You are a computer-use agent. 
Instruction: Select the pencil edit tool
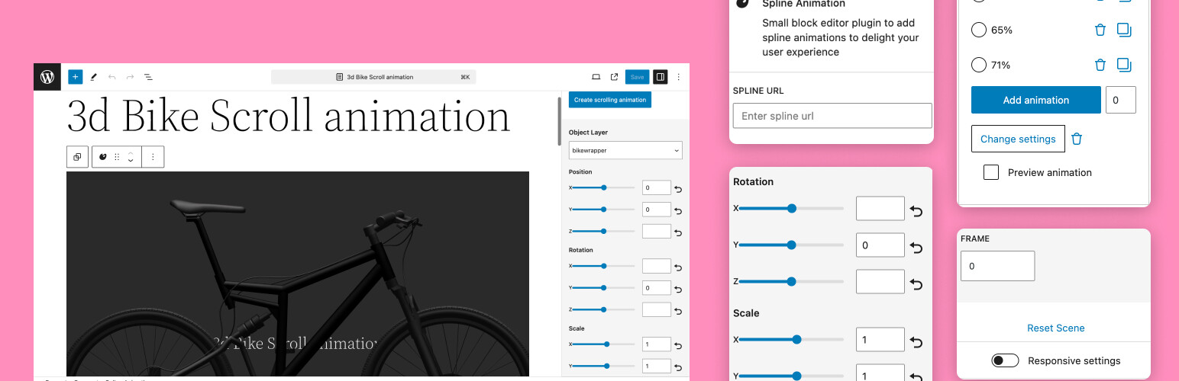point(94,77)
